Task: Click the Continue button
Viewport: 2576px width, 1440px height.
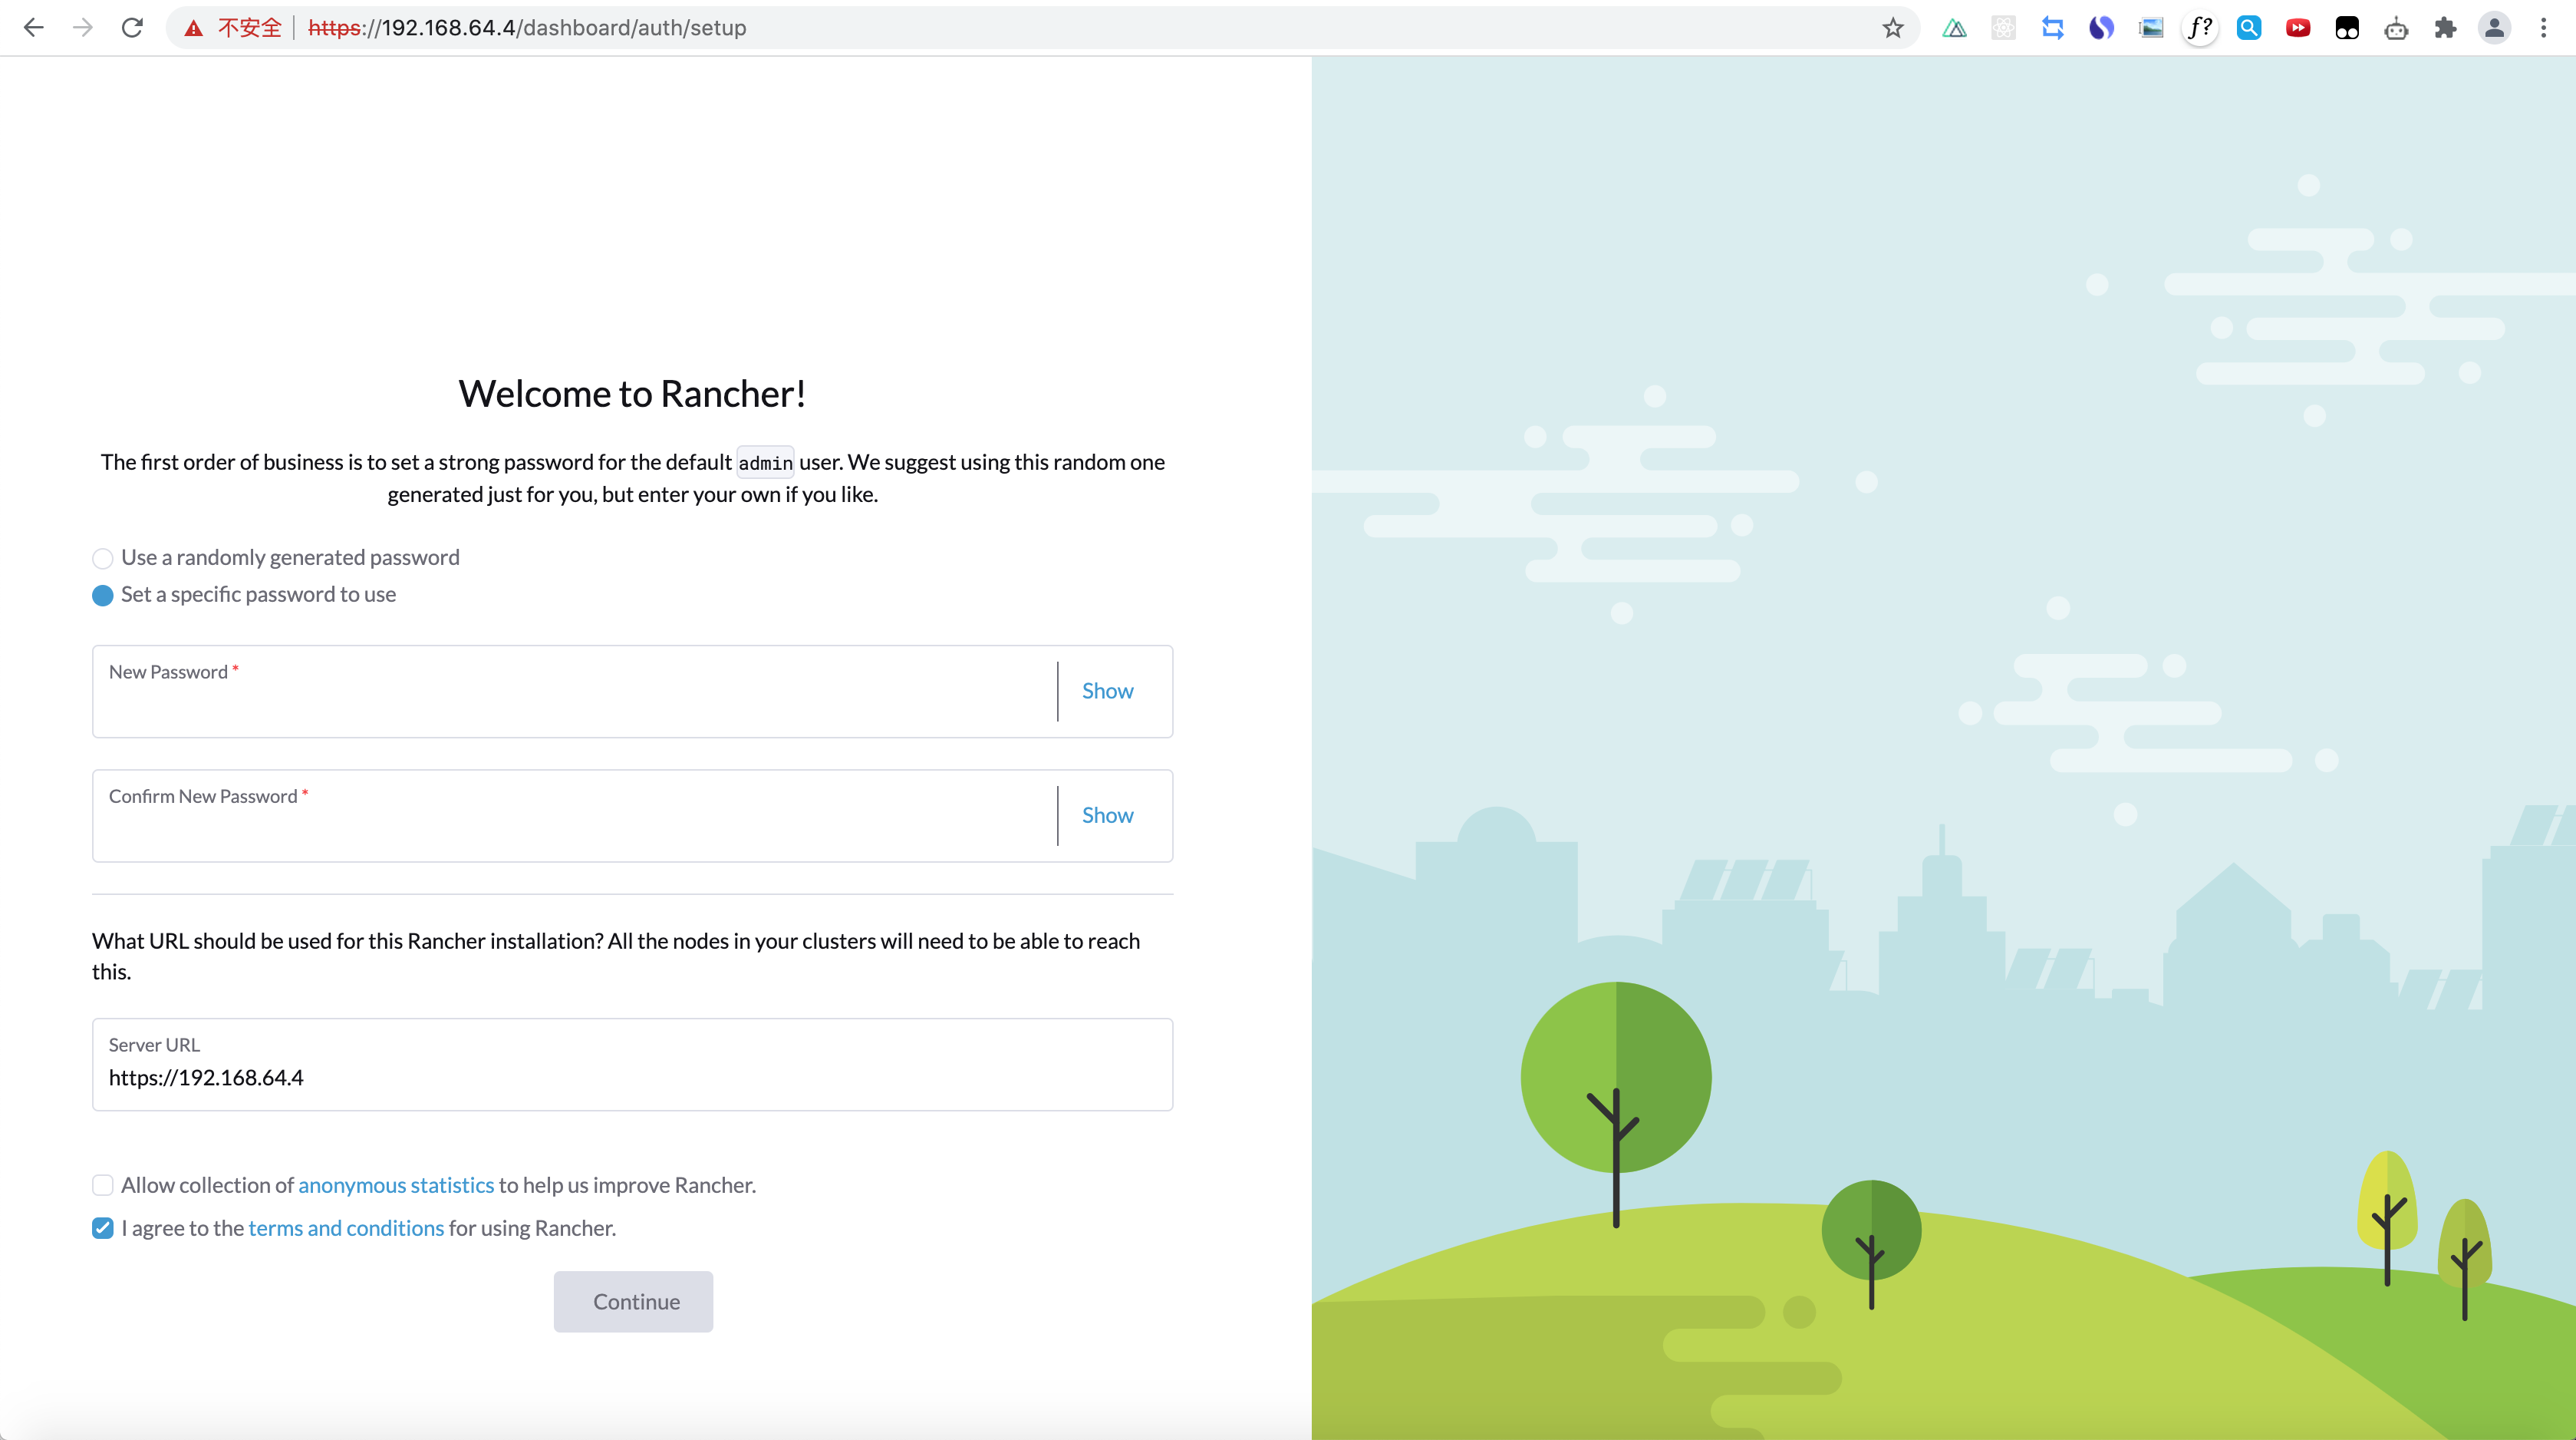Action: click(x=633, y=1301)
